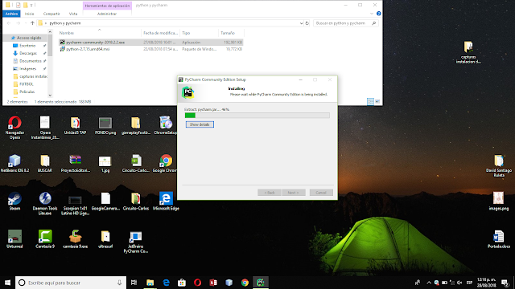Select the Steam desktop shortcut

click(x=14, y=201)
